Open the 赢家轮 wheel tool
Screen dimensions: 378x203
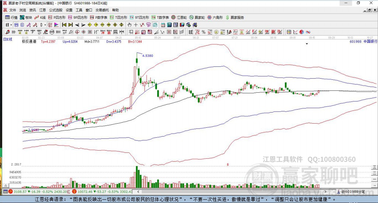[x=197, y=17]
